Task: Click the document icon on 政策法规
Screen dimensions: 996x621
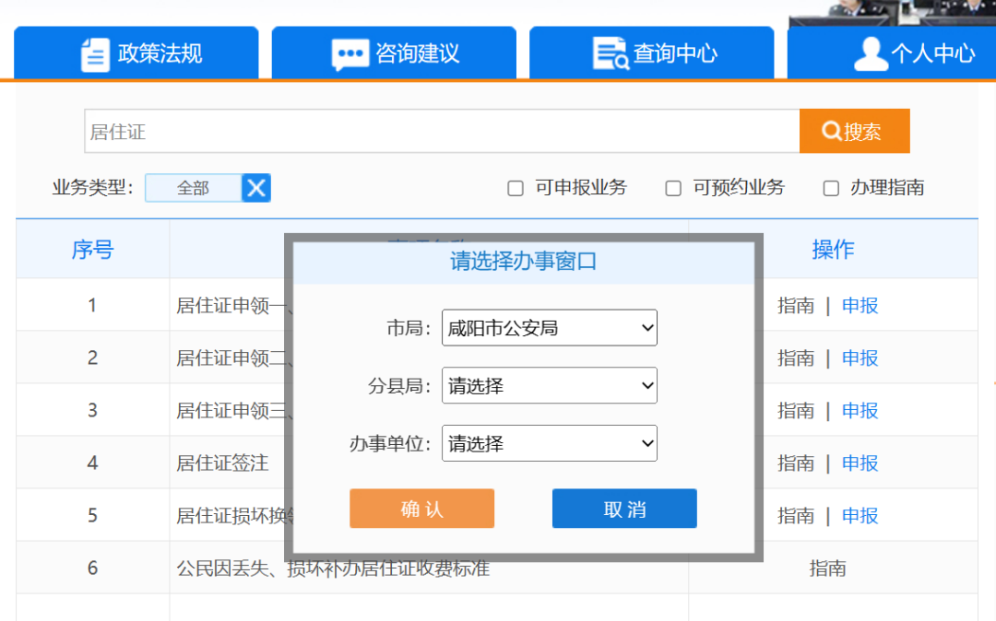Action: [x=95, y=54]
